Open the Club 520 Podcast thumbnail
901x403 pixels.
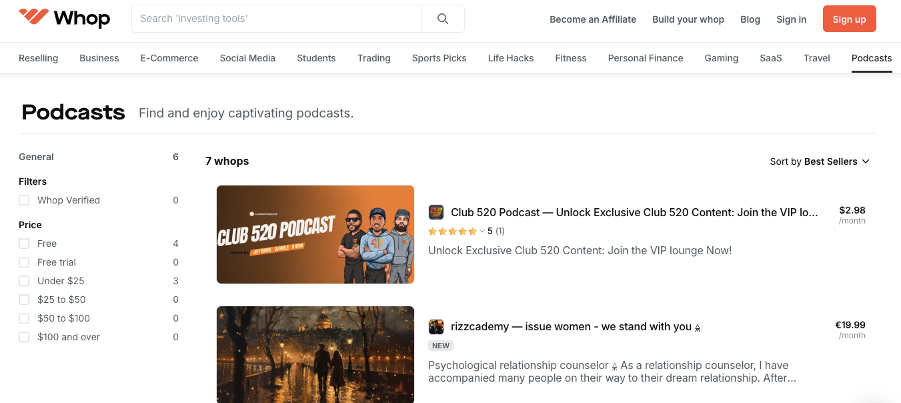coord(315,234)
